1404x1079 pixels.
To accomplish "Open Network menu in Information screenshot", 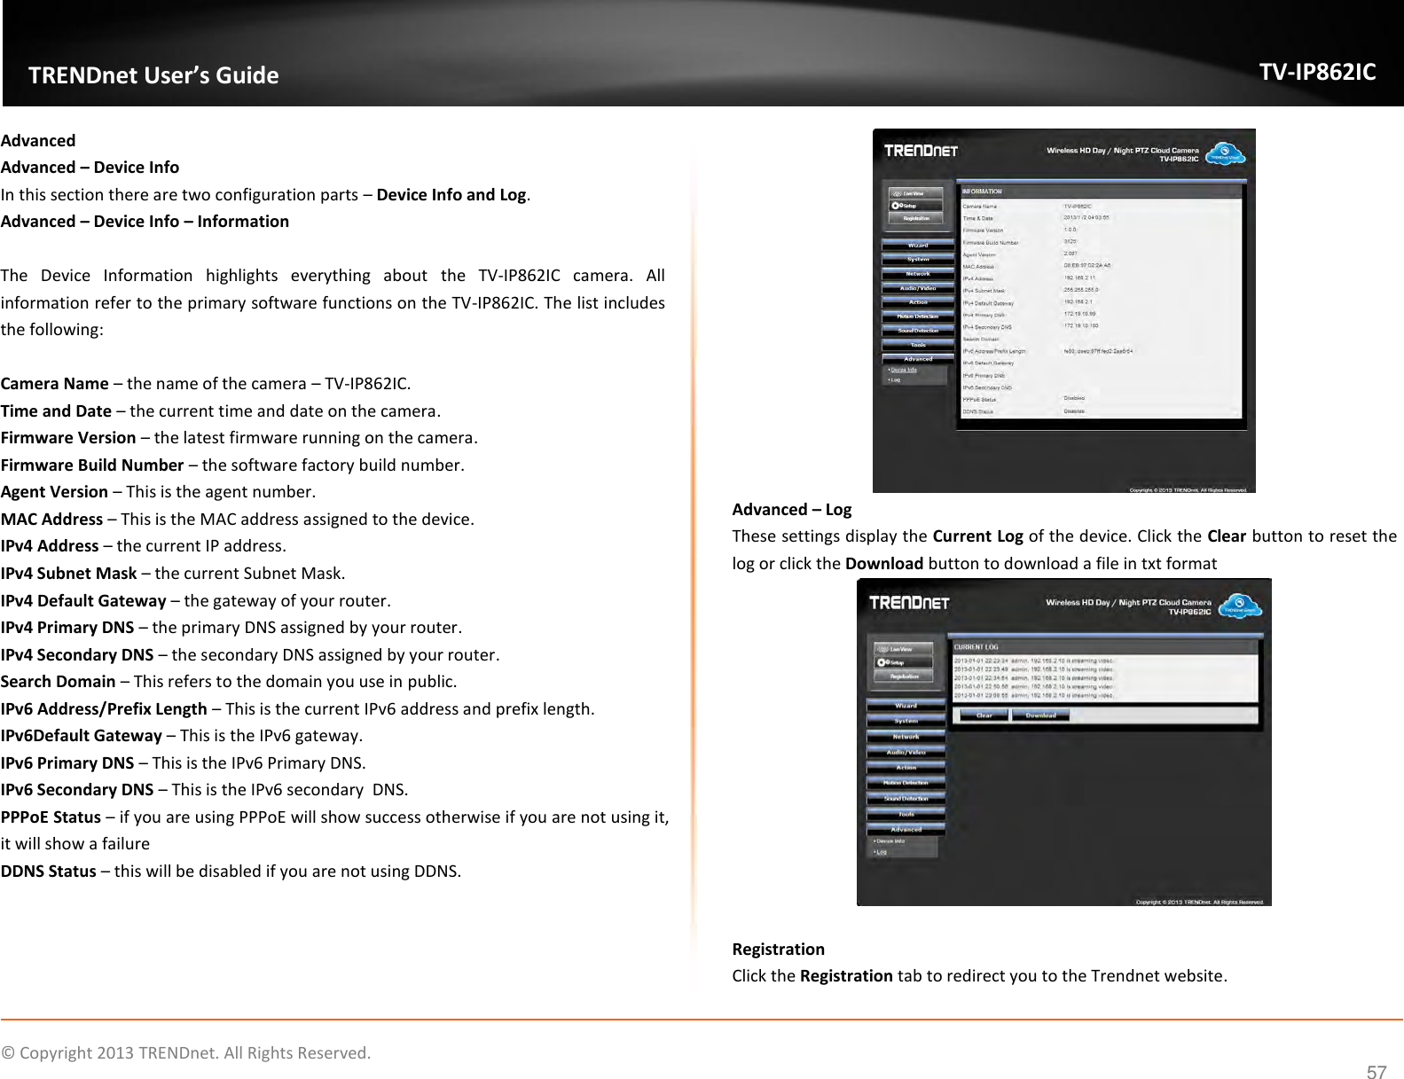I will pyautogui.click(x=918, y=274).
